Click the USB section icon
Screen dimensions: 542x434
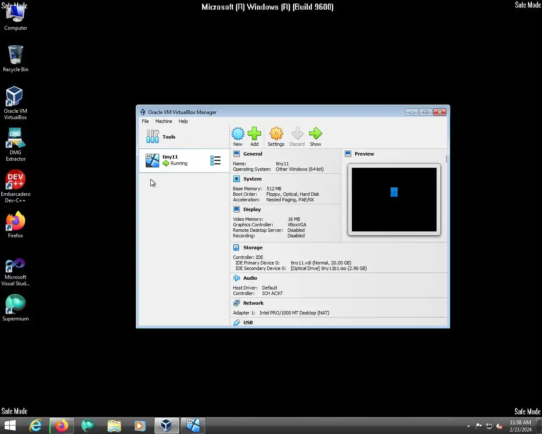tap(237, 323)
